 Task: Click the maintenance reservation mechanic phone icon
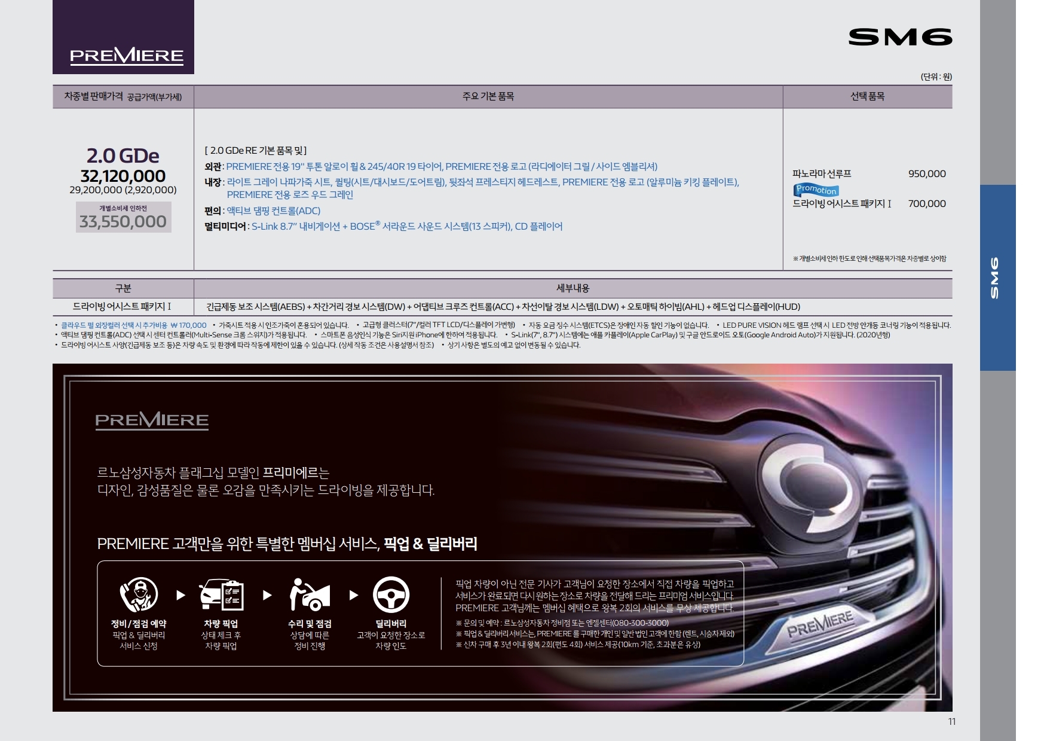point(139,594)
